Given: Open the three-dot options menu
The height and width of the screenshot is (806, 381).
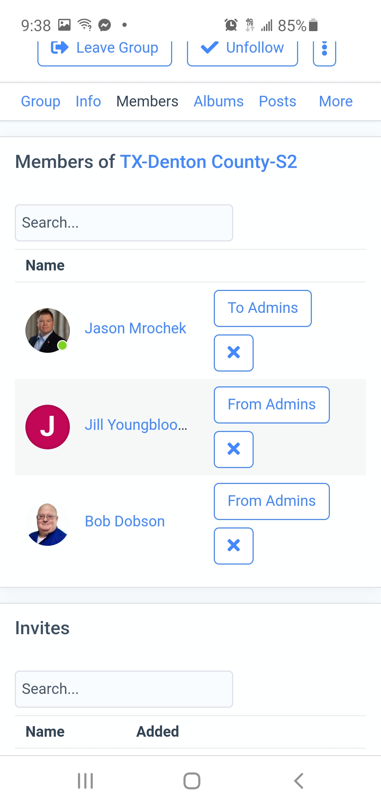Looking at the screenshot, I should click(x=324, y=49).
